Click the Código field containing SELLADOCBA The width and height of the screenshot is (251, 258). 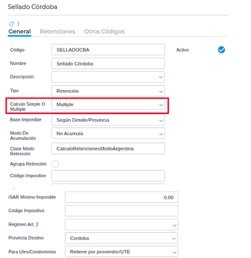pyautogui.click(x=108, y=50)
